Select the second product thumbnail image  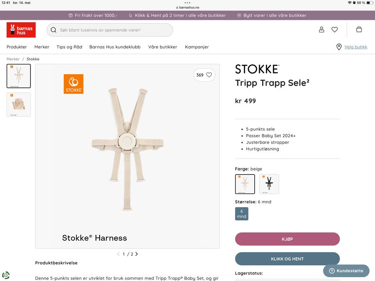tap(19, 105)
